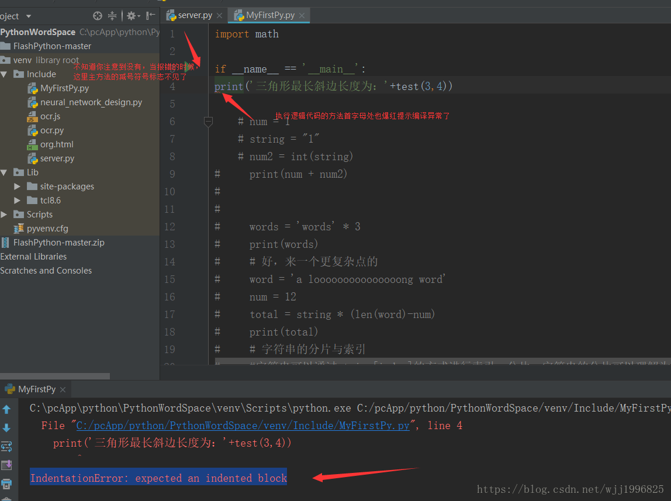Click the up the stack trace arrow
671x501 pixels.
coord(6,409)
